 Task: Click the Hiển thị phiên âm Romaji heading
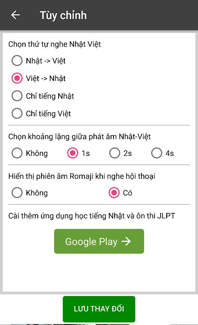82,176
